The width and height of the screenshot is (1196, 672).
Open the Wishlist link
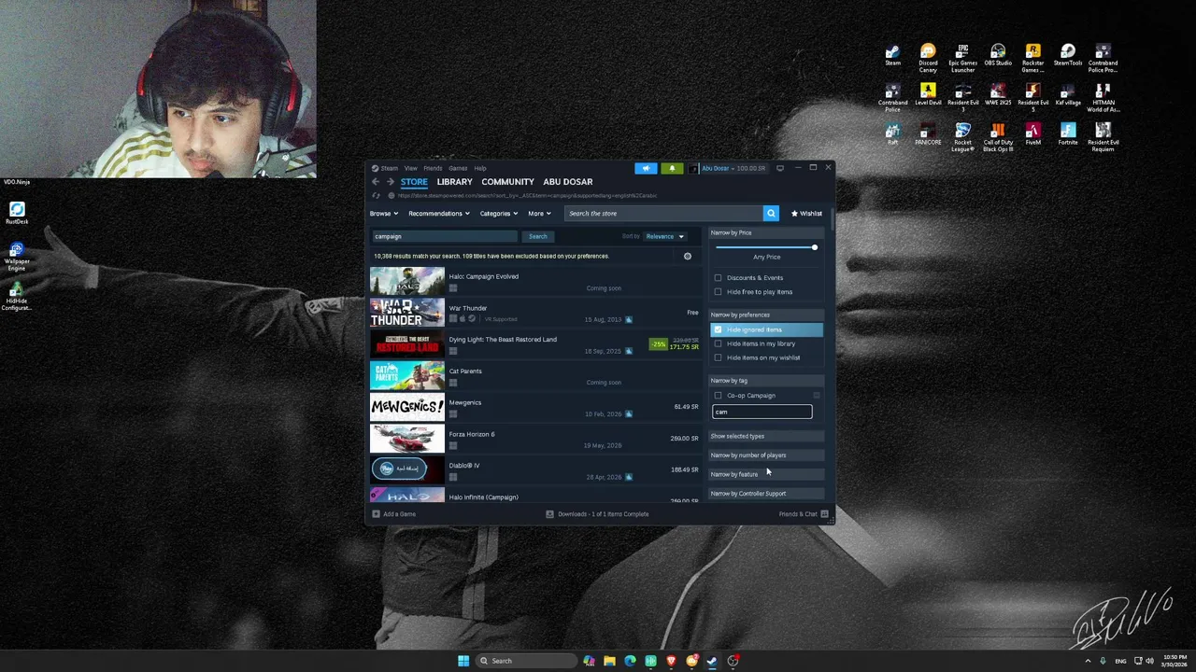pyautogui.click(x=806, y=214)
